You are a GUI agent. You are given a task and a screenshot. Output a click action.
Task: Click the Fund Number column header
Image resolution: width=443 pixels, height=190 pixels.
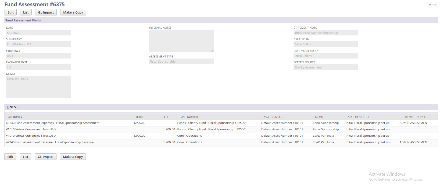click(x=189, y=117)
